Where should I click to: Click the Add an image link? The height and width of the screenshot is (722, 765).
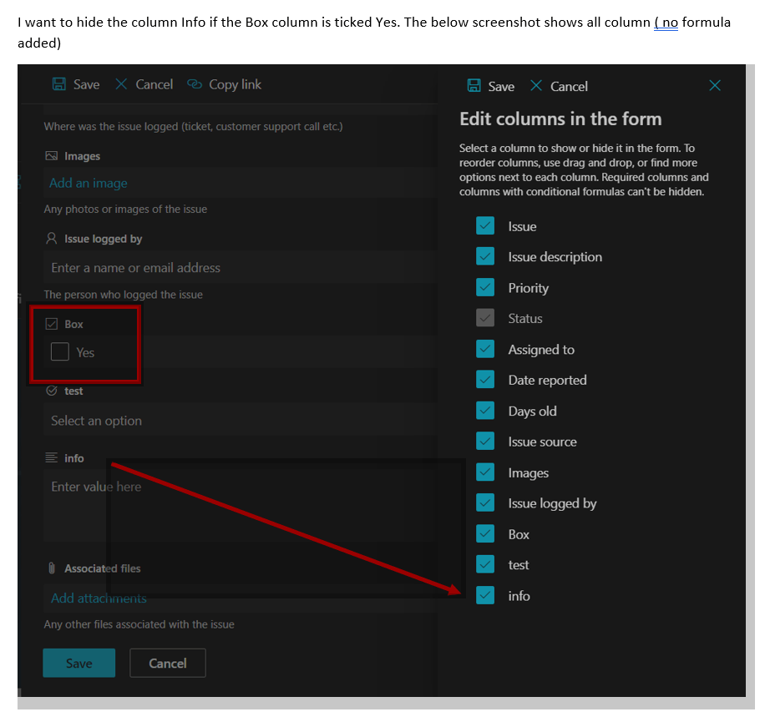89,183
